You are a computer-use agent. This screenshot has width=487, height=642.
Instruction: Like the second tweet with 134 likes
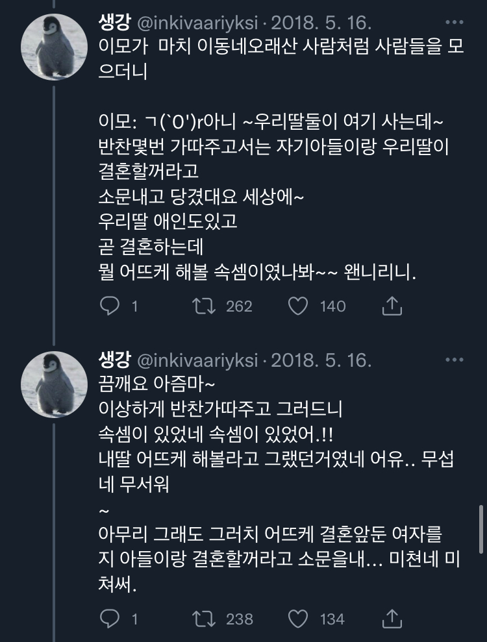coord(297,619)
